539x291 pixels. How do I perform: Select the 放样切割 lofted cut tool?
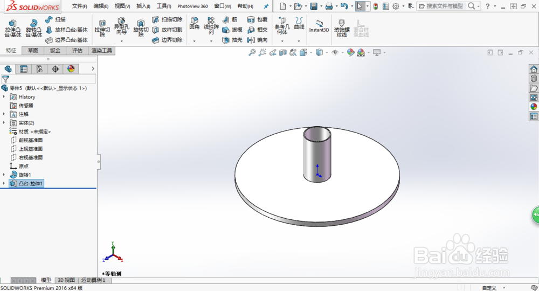click(x=168, y=30)
